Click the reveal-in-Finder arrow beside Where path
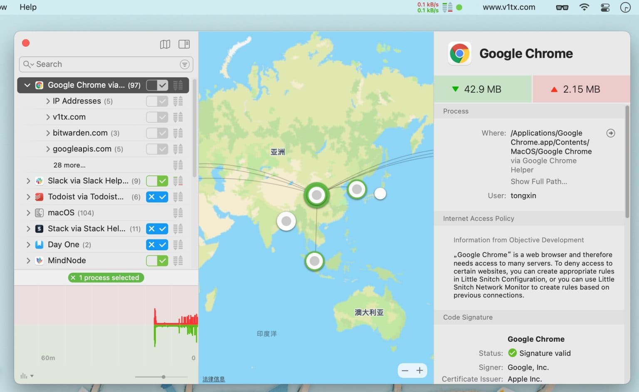 610,133
